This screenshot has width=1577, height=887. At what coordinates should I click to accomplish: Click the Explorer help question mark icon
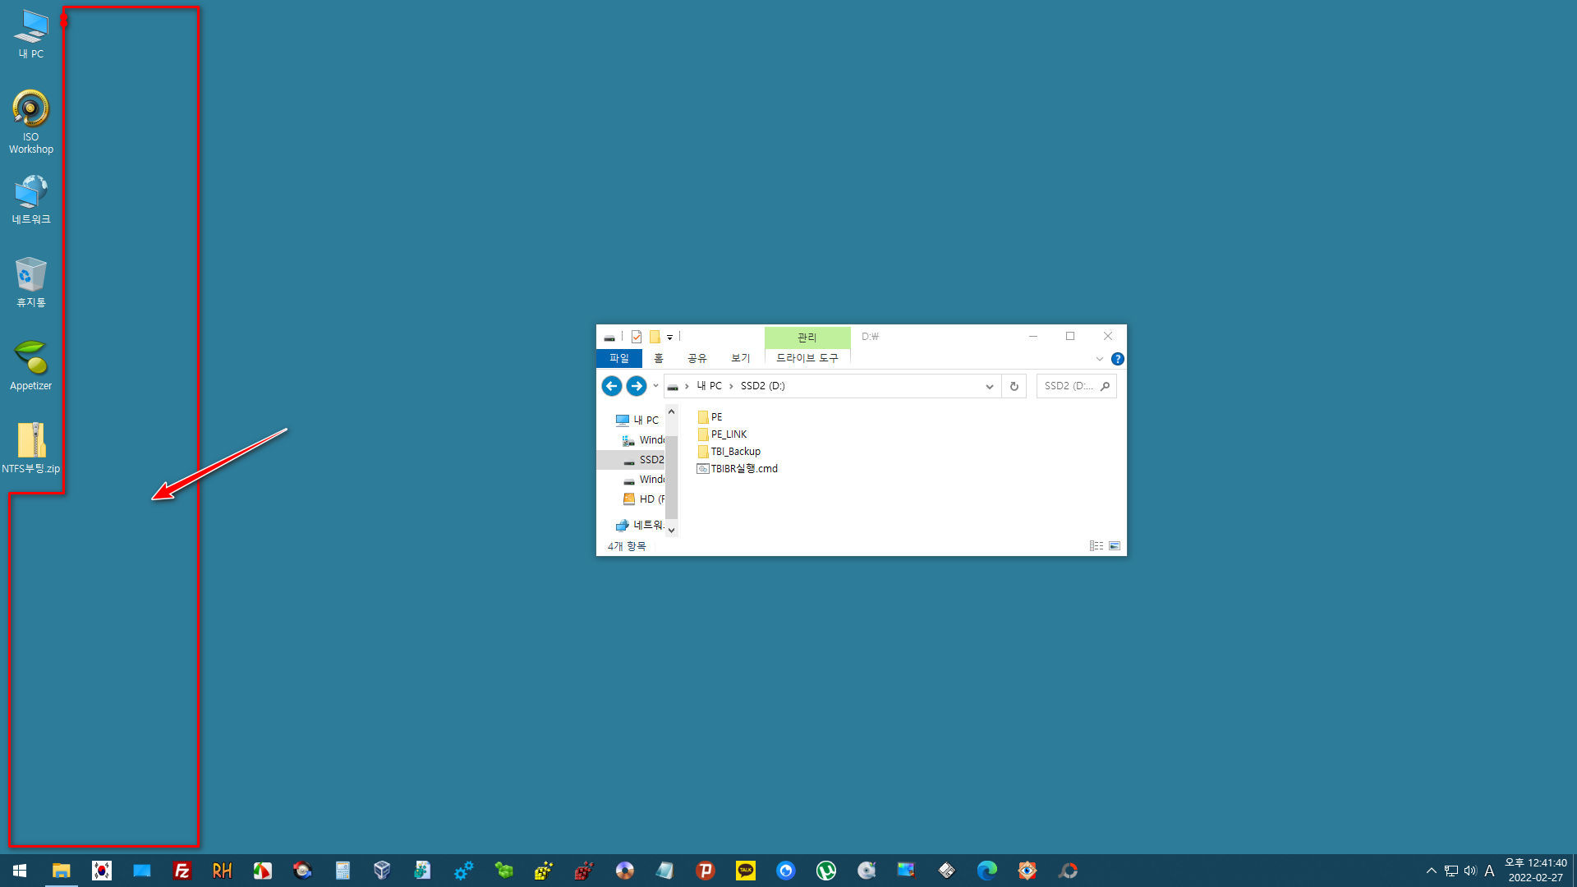pos(1117,359)
